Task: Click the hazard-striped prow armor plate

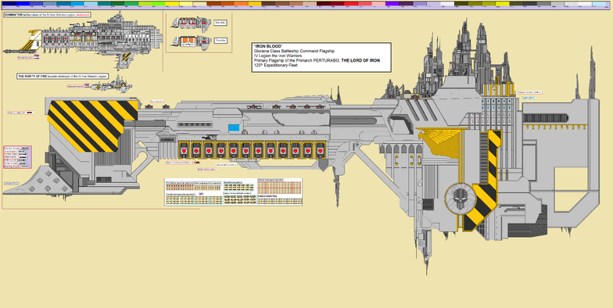Action: click(x=92, y=126)
